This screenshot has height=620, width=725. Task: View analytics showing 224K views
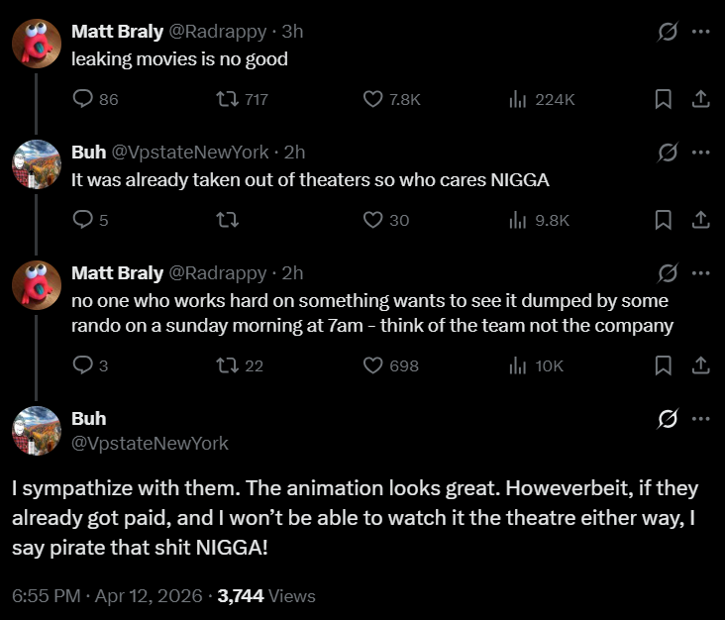coord(518,99)
